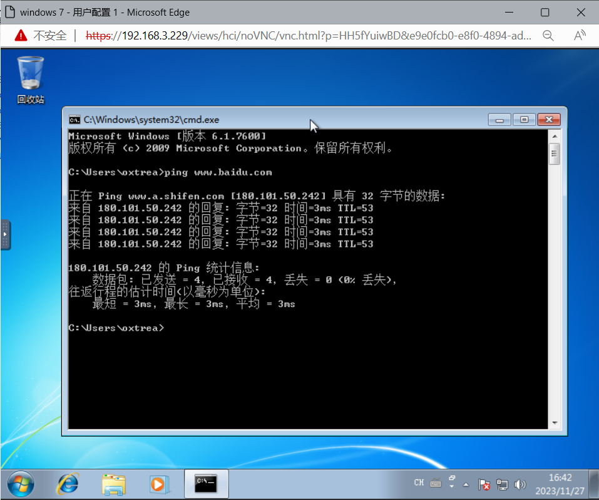Click the 'ping www.baidu.com' command text
The width and height of the screenshot is (599, 500).
coord(218,172)
